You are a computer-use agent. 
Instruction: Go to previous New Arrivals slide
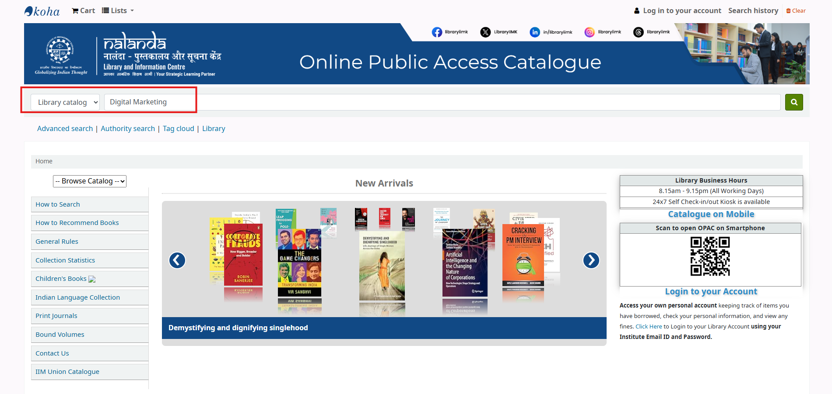(177, 260)
